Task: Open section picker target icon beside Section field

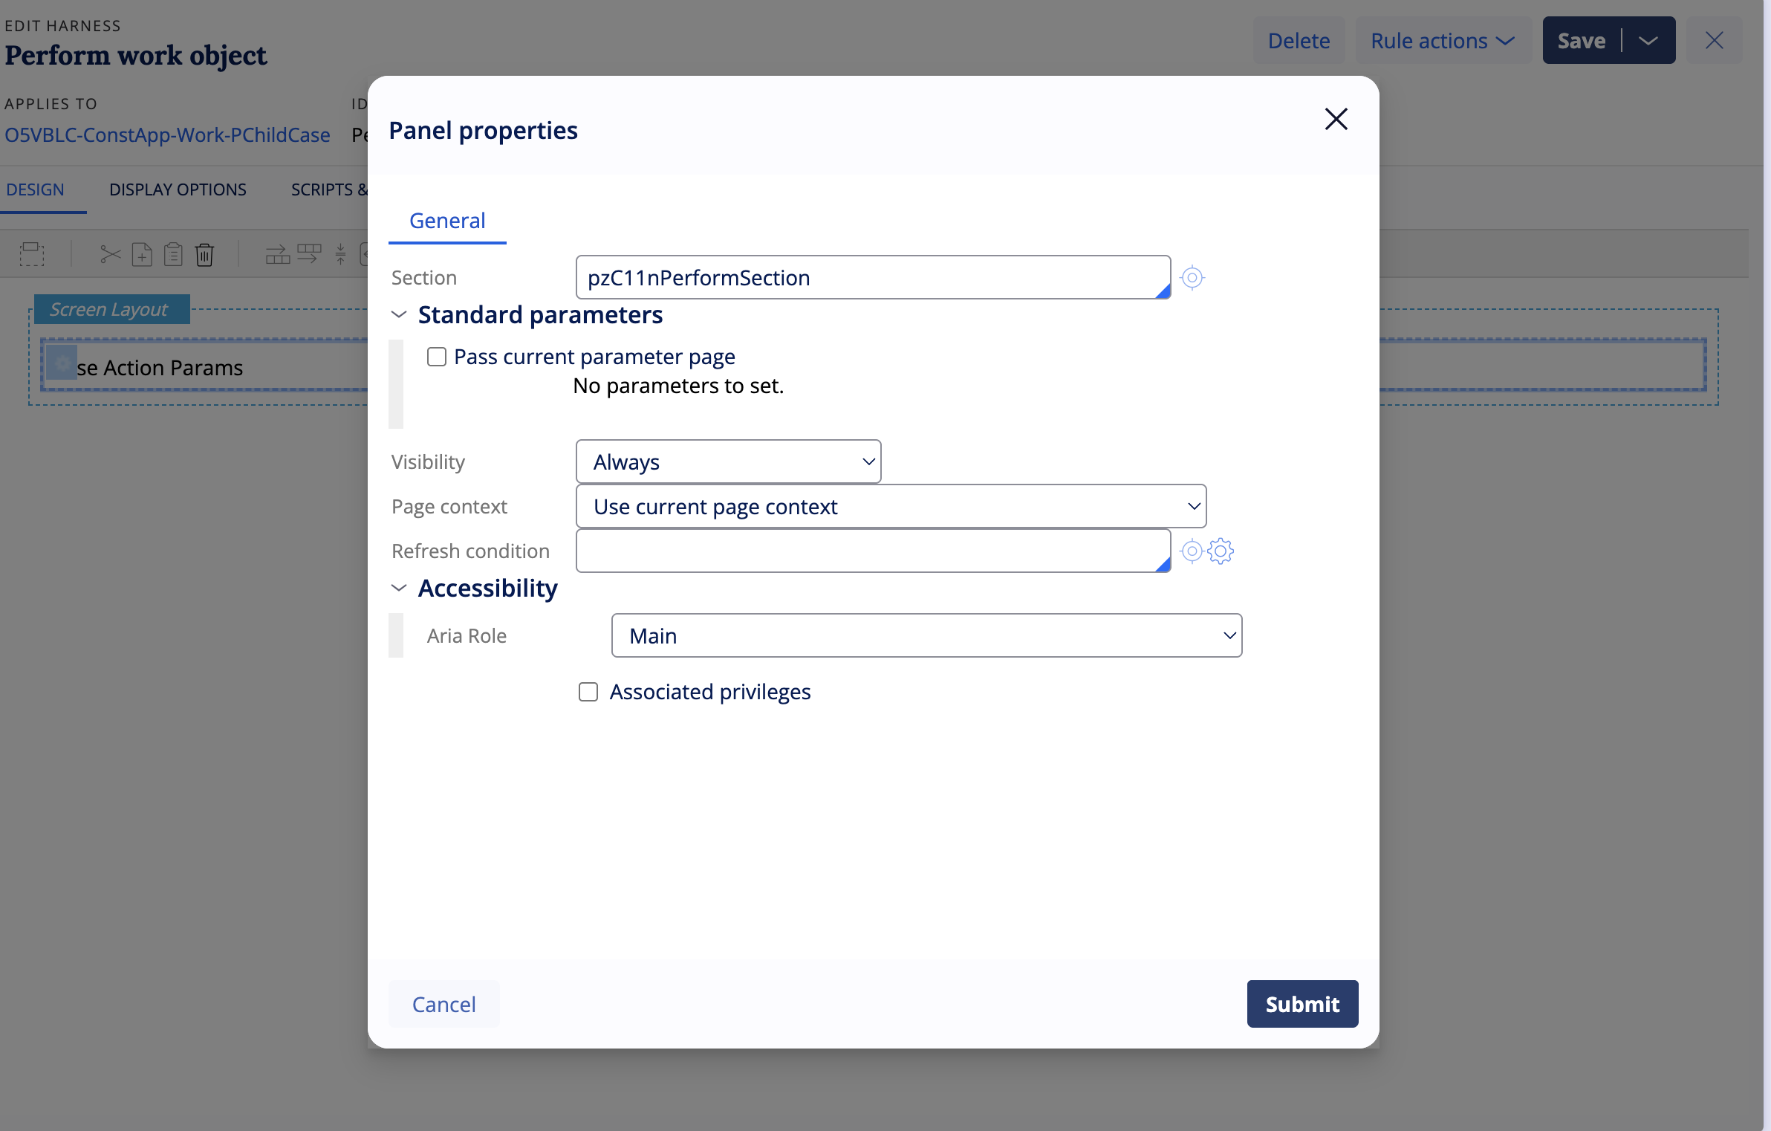Action: 1192,277
